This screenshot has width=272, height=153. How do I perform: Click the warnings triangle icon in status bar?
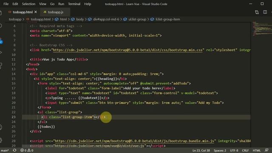pos(29,150)
